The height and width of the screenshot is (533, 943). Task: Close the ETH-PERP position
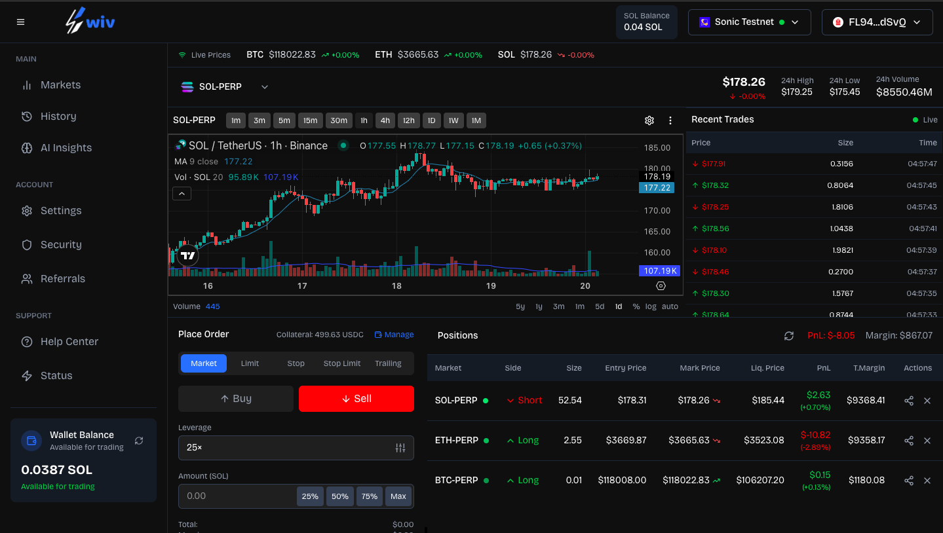[927, 441]
